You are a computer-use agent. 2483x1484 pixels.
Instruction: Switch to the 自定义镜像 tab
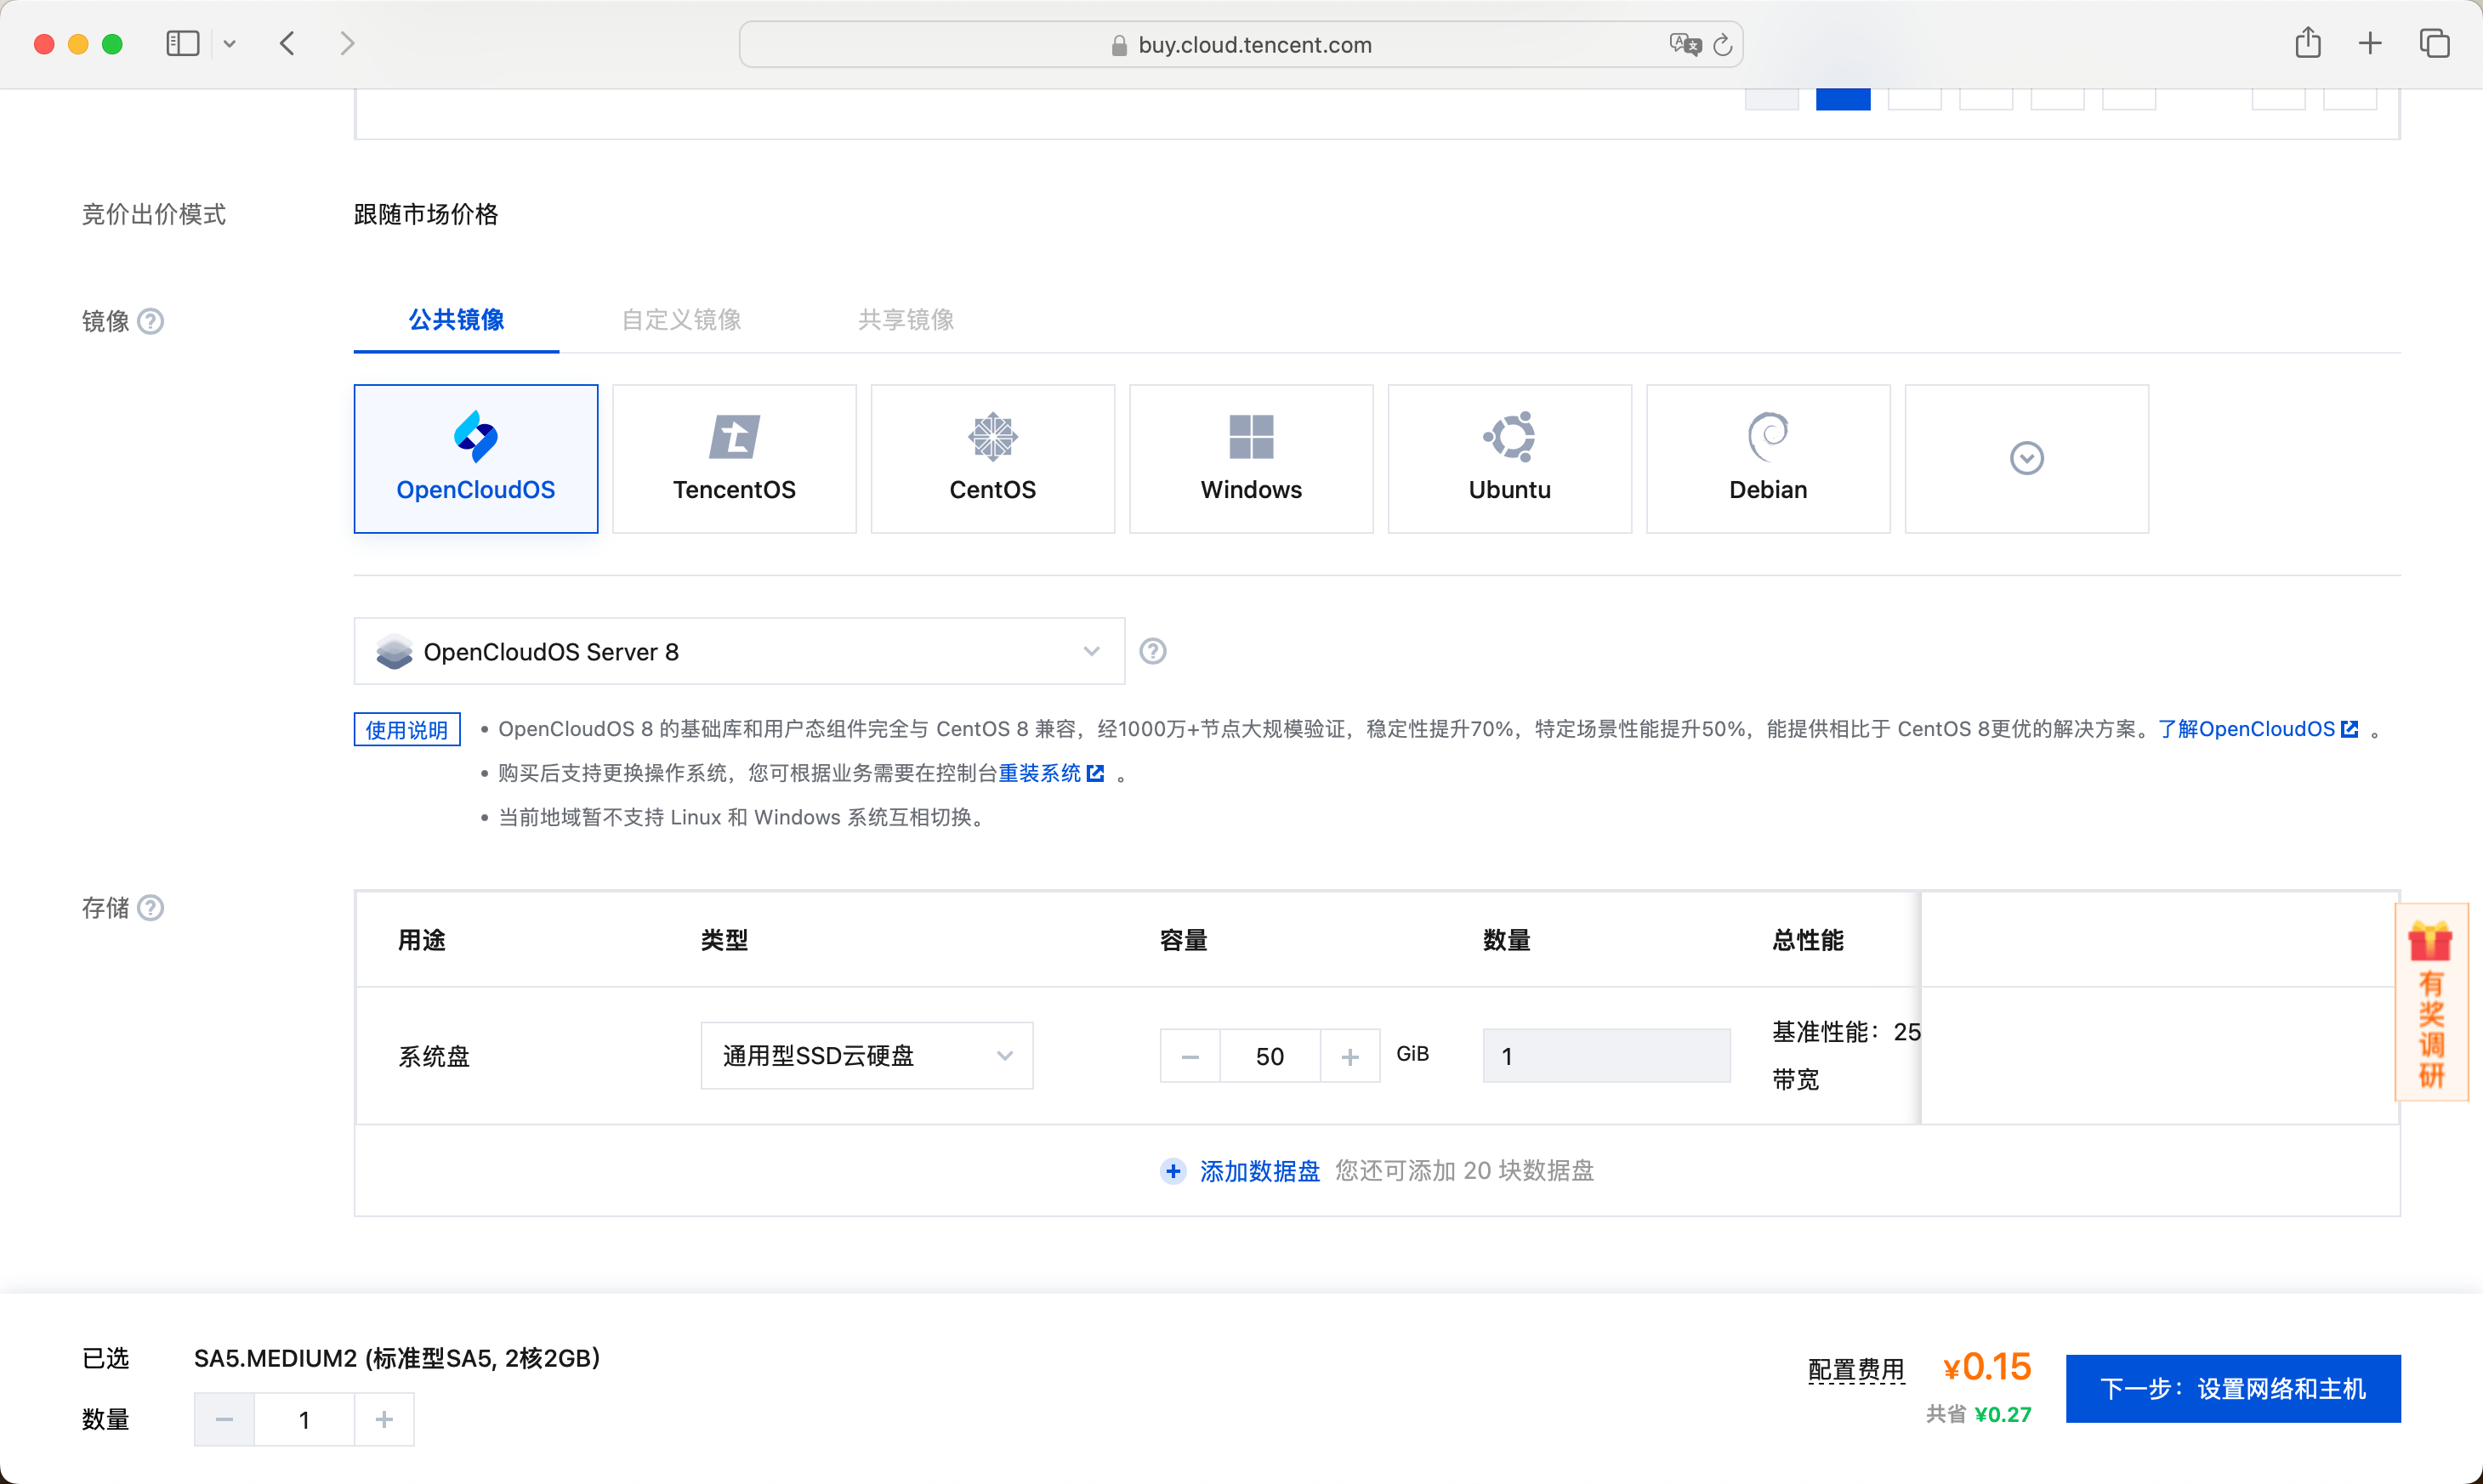point(680,320)
